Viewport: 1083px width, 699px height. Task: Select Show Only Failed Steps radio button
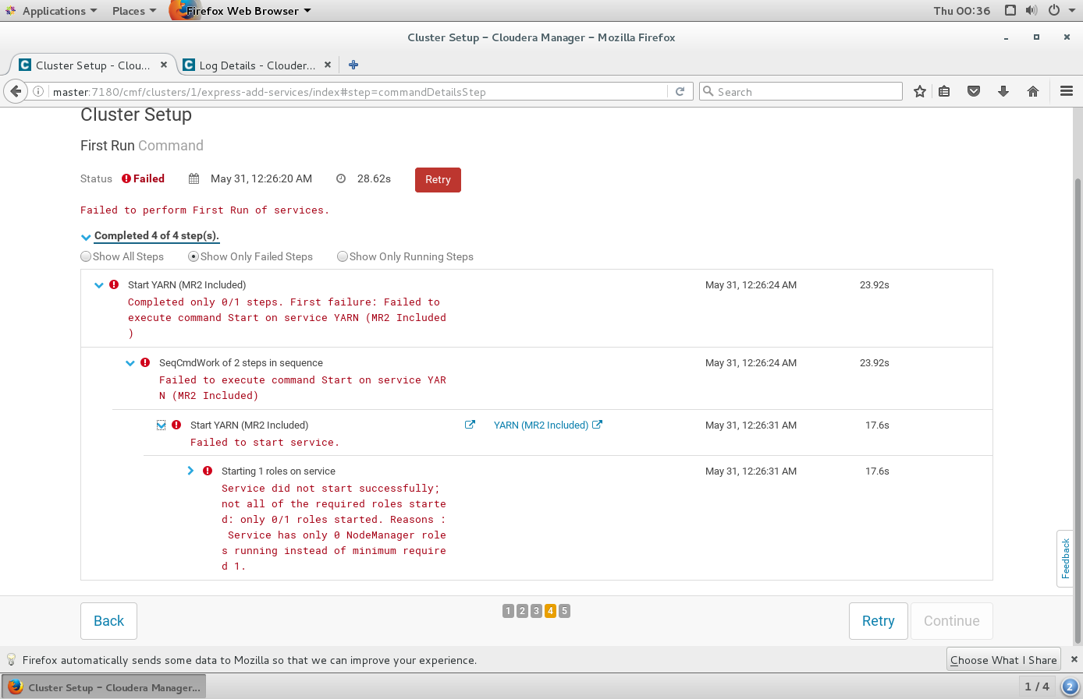[194, 256]
